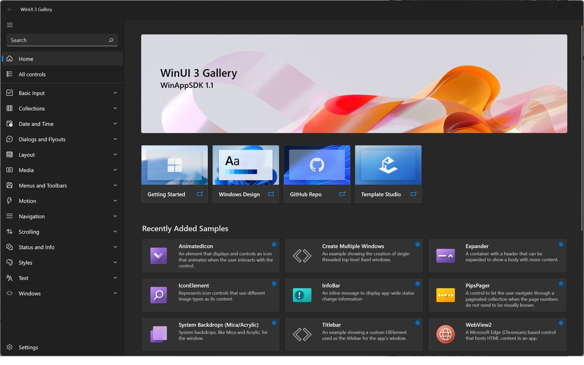
Task: Expand the Status and Info chevron
Action: (x=115, y=247)
